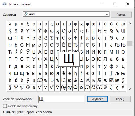
Task: Click the scrollbar down arrow
Action: (130, 89)
